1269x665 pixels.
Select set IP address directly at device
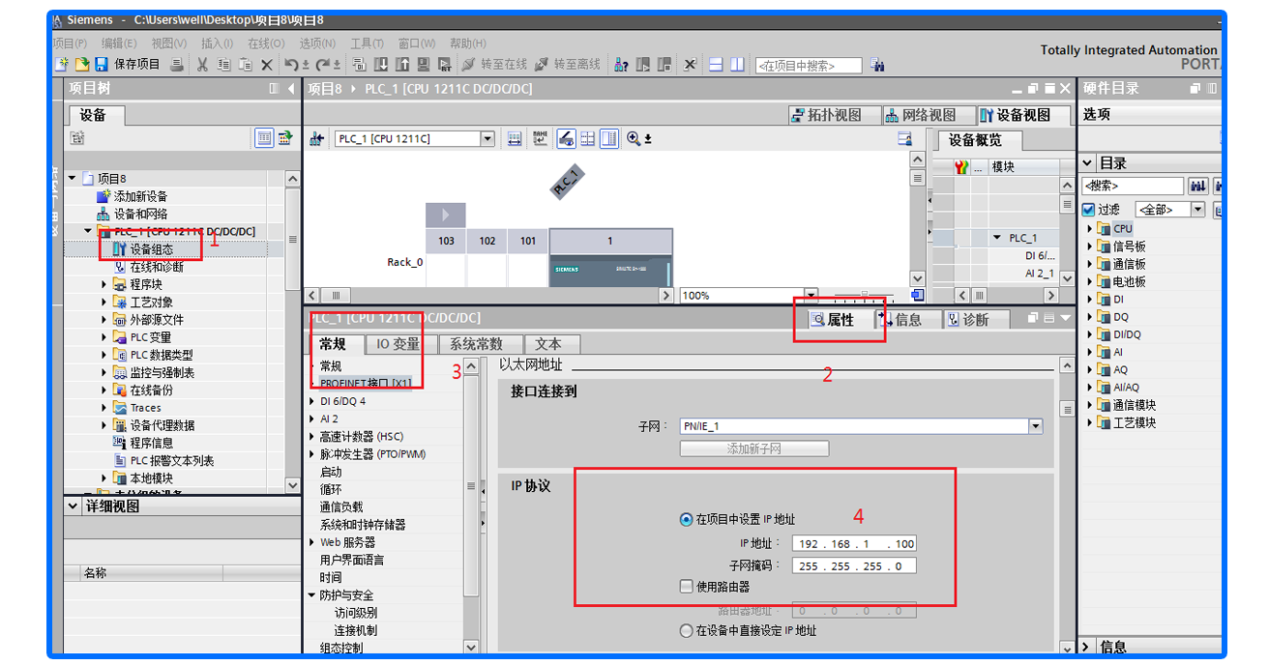[x=687, y=630]
